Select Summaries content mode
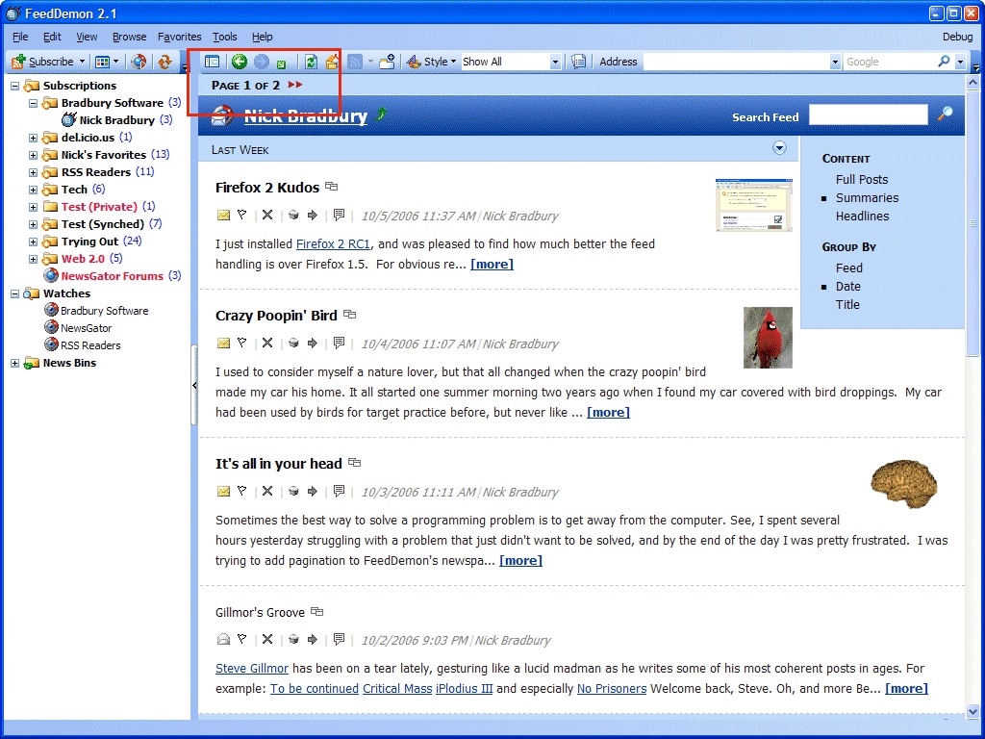The image size is (985, 739). pos(867,198)
